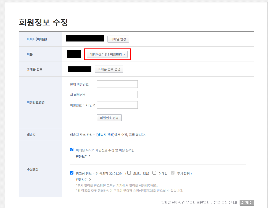
Task: Expand 전문보기 under marketing consent
Action: (x=81, y=156)
